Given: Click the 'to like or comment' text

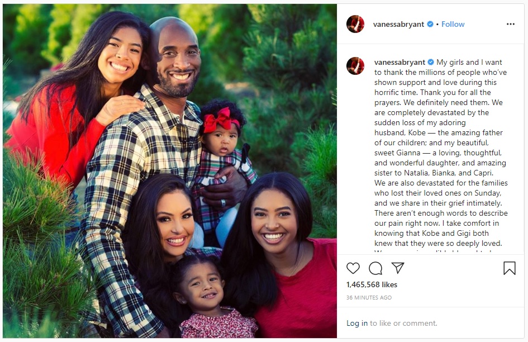Looking at the screenshot, I should coord(403,323).
